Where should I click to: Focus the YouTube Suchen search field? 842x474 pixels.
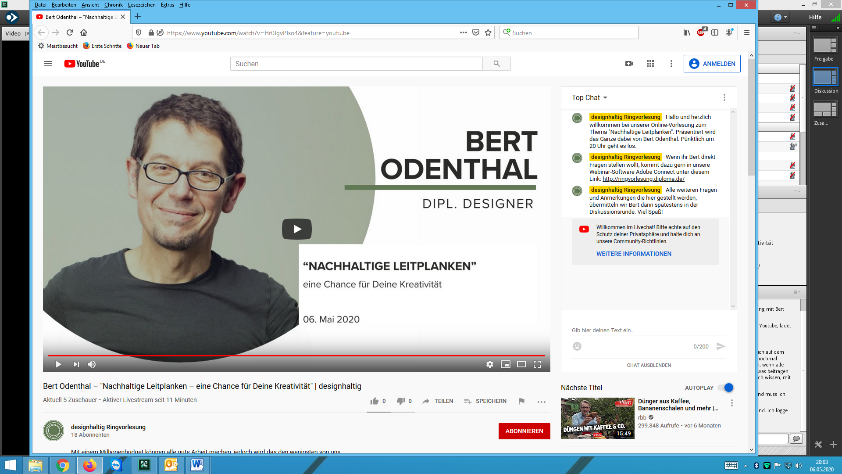(356, 64)
